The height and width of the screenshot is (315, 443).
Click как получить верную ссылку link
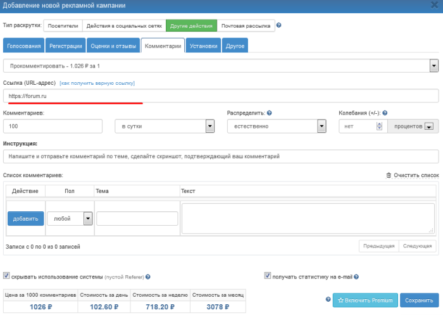tap(97, 83)
